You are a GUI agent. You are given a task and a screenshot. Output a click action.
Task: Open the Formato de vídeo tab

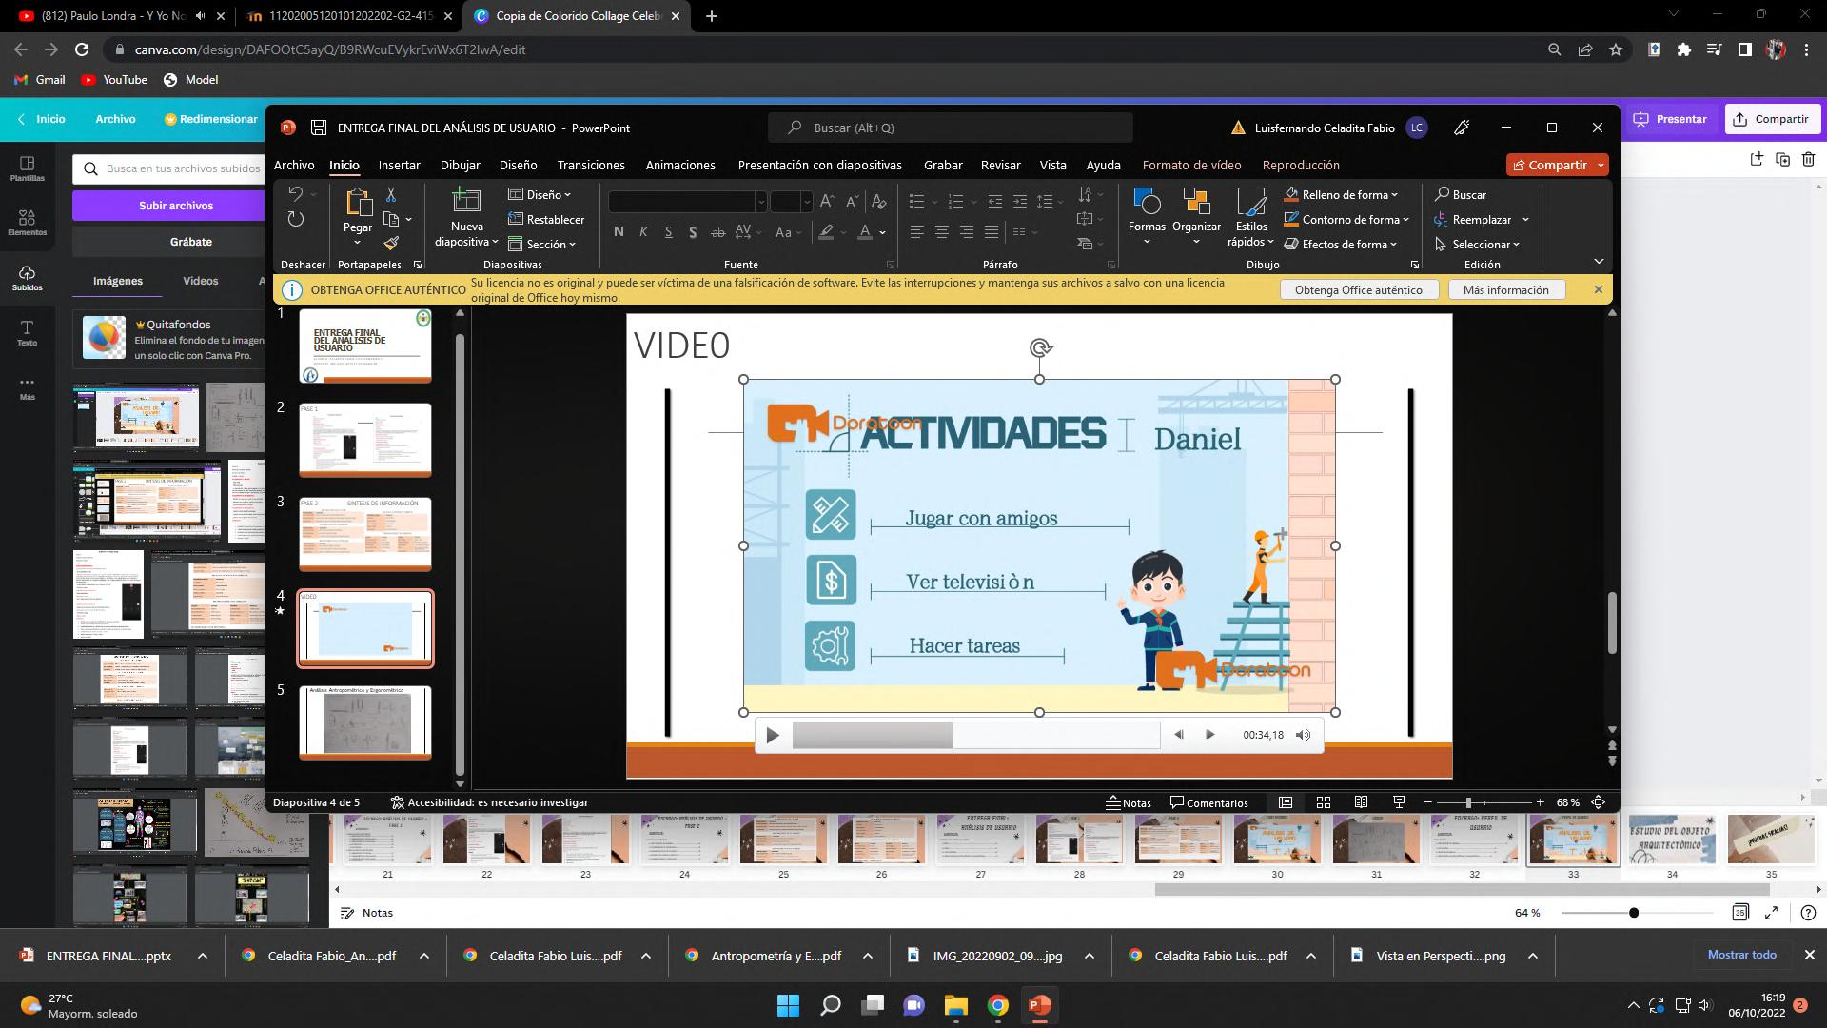pos(1191,165)
